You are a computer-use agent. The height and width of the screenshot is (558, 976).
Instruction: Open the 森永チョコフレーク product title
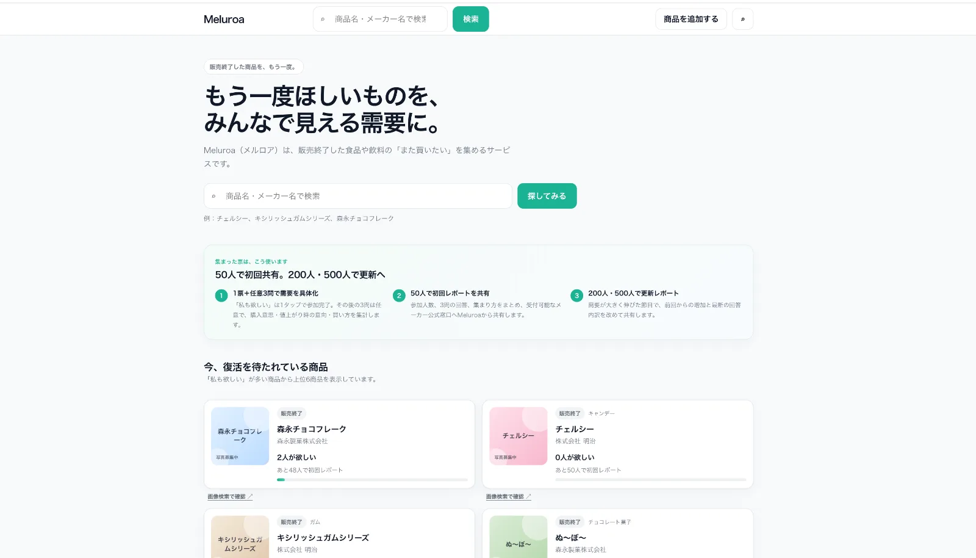pyautogui.click(x=312, y=429)
